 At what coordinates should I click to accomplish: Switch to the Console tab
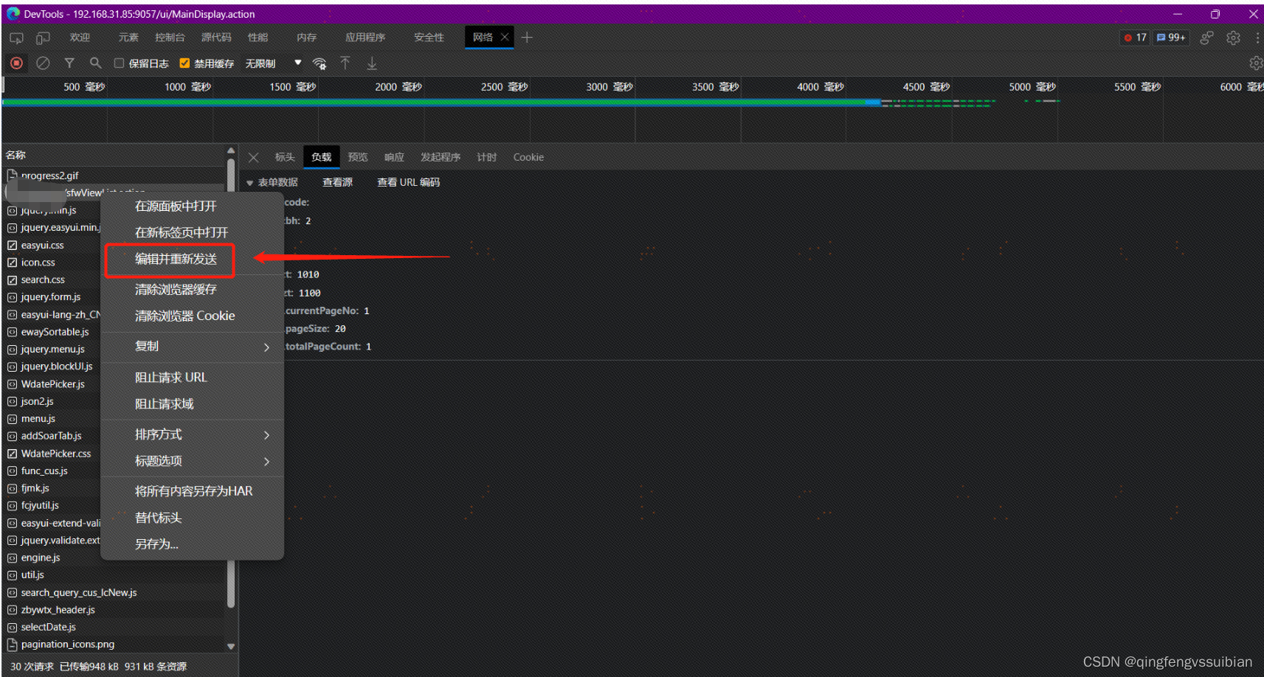pyautogui.click(x=170, y=38)
